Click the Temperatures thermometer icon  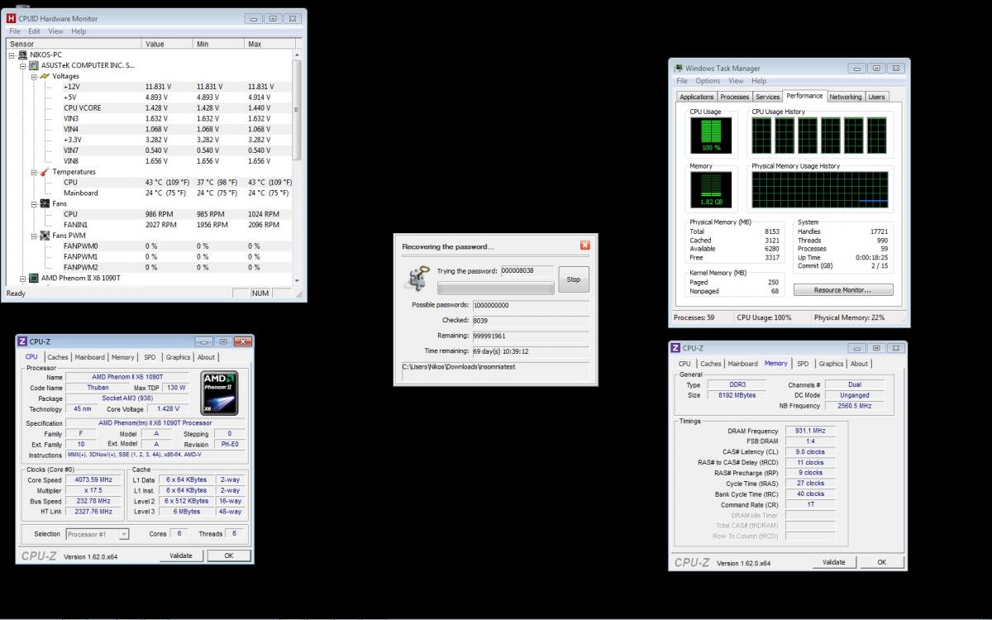(45, 172)
